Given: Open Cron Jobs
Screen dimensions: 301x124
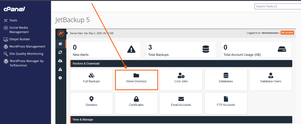Looking at the screenshot, I should click(181, 80).
